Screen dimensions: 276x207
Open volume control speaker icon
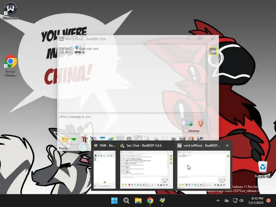point(241,201)
